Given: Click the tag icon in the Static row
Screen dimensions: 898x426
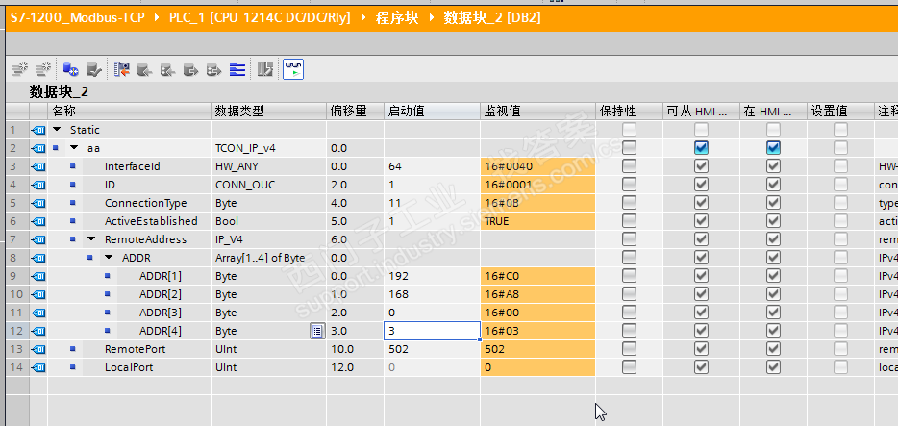Looking at the screenshot, I should tap(38, 130).
